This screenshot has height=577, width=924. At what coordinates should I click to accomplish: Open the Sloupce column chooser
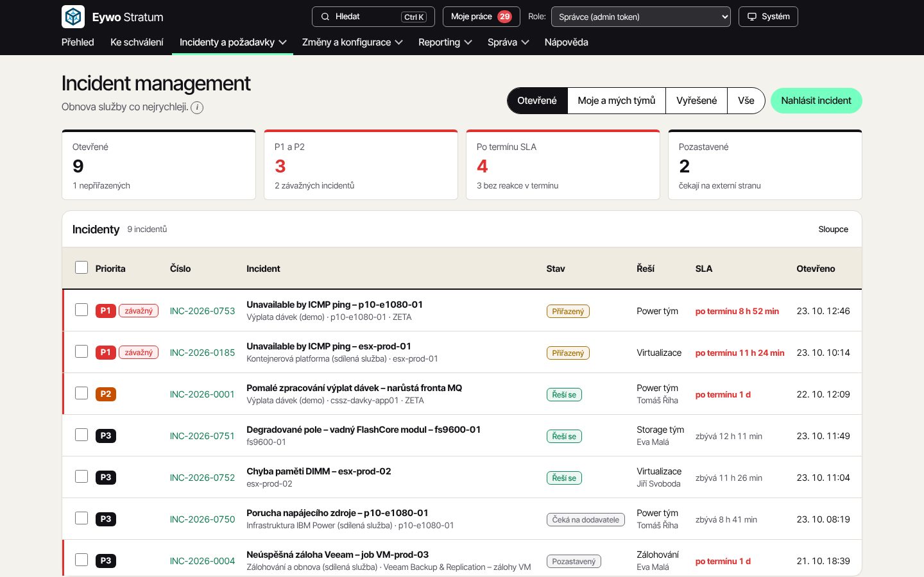[833, 229]
